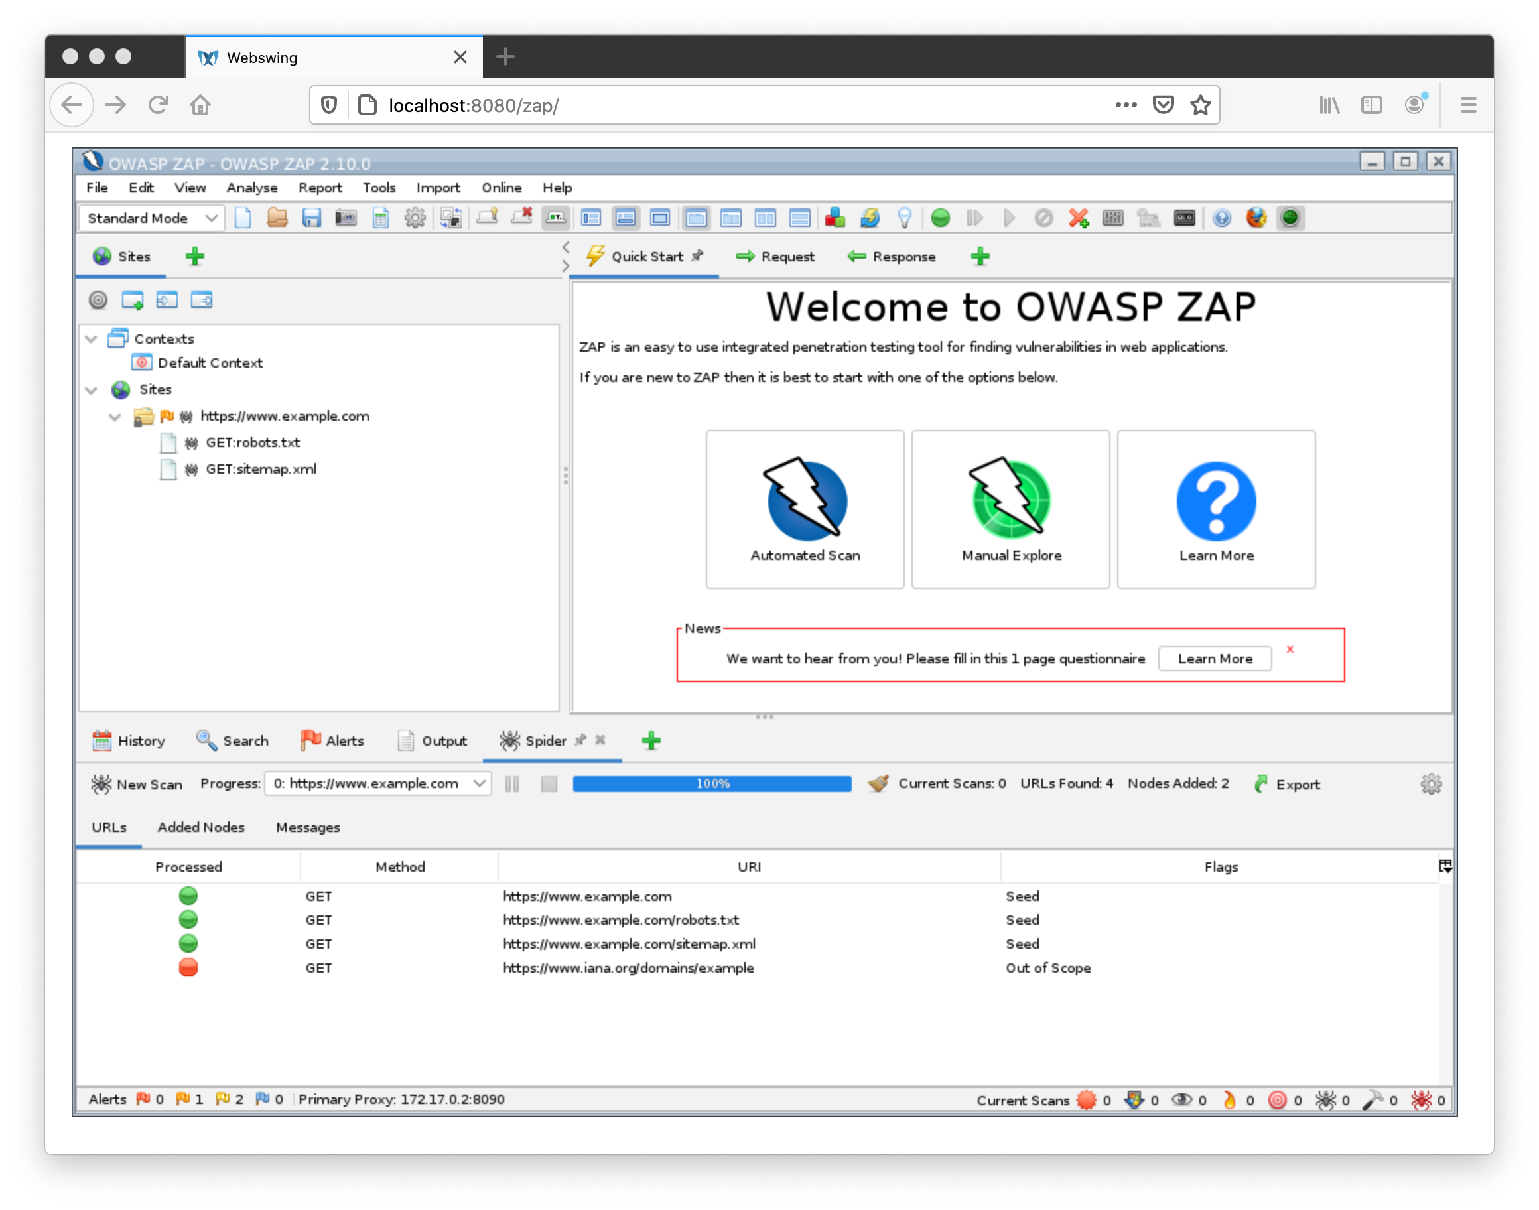
Task: Switch to the History tab
Action: point(127,740)
